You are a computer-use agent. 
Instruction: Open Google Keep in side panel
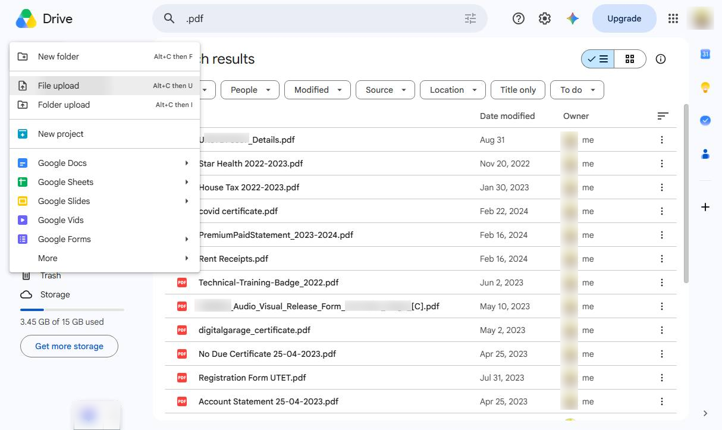[705, 87]
